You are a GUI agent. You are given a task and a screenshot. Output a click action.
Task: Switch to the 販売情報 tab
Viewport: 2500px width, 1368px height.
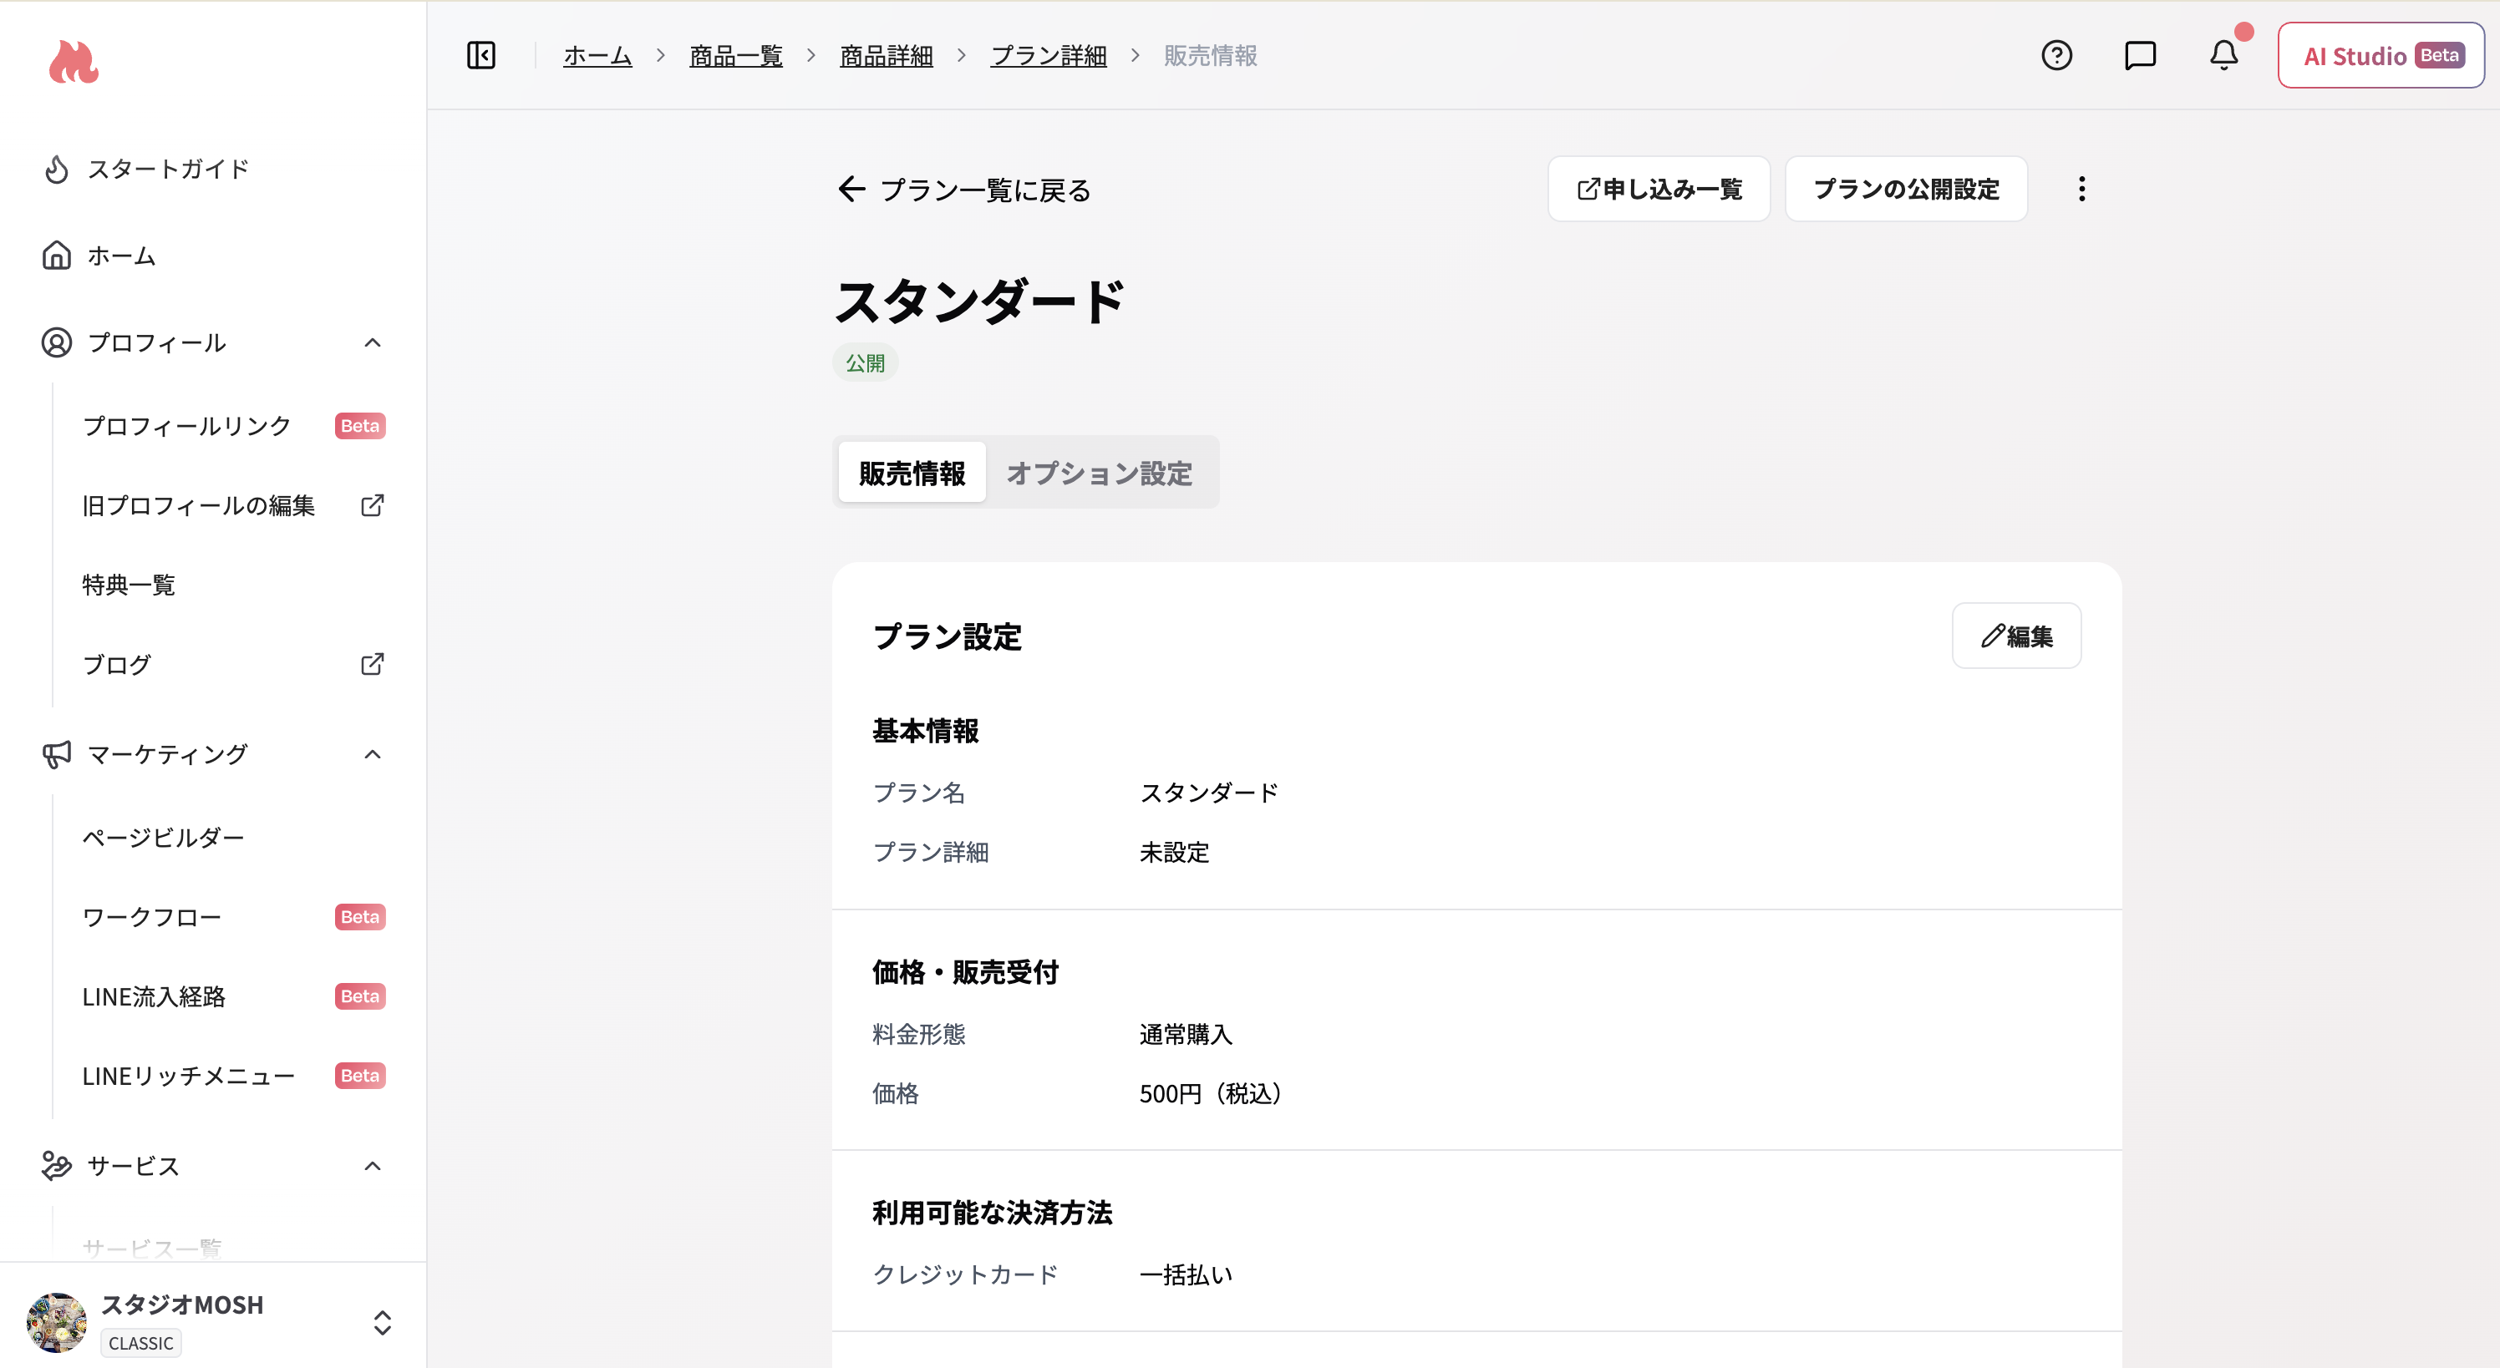point(912,473)
